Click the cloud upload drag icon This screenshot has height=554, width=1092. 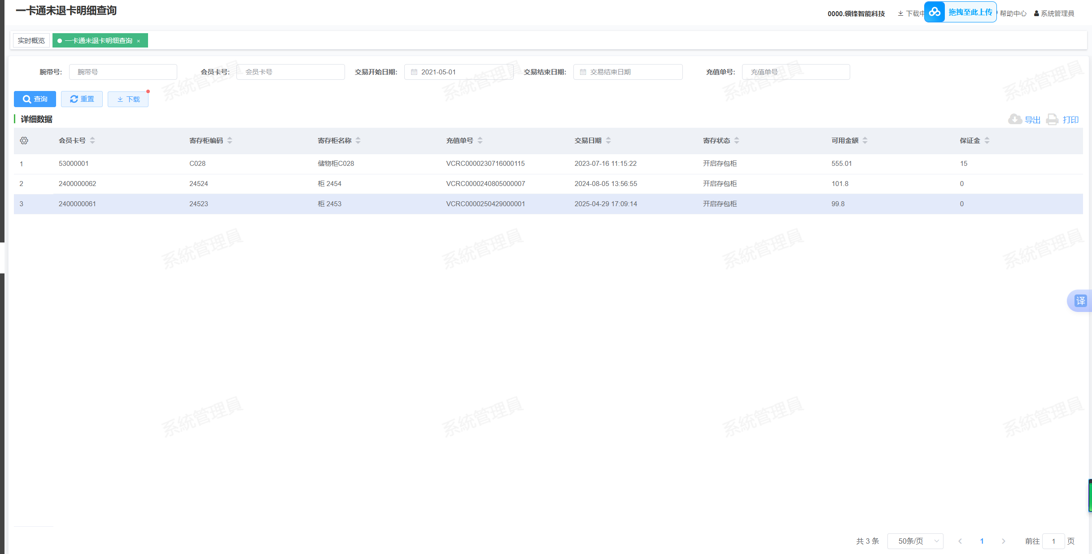point(935,12)
